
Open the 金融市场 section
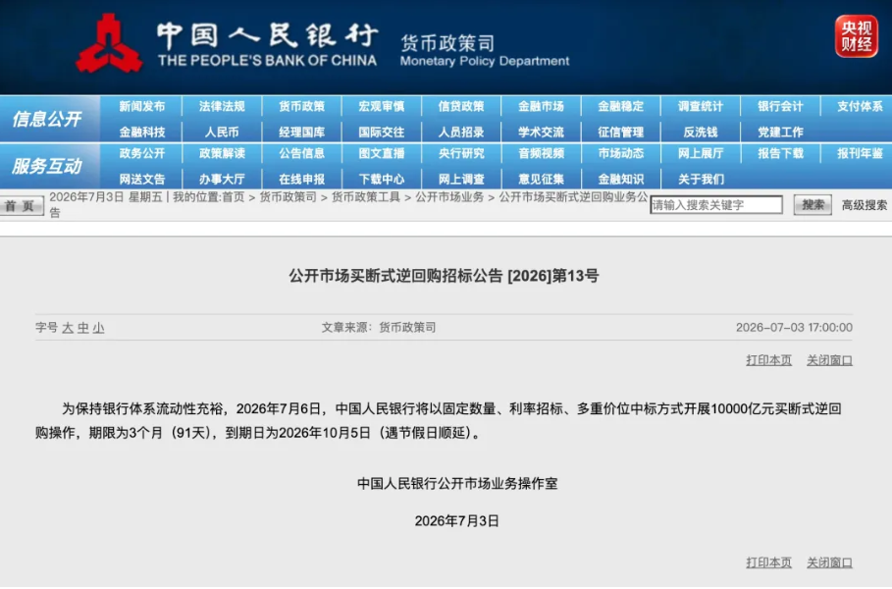(541, 106)
